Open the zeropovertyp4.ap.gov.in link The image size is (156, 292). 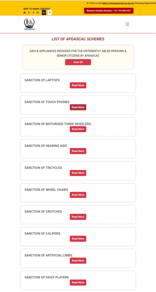point(118,3)
